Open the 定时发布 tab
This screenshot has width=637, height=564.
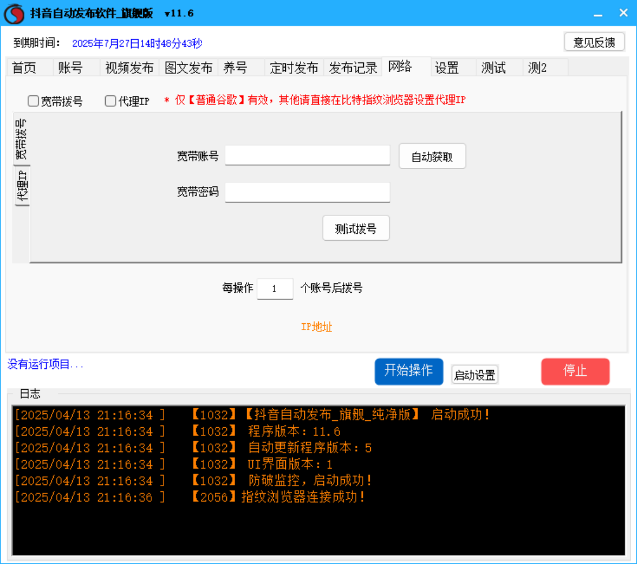[294, 68]
